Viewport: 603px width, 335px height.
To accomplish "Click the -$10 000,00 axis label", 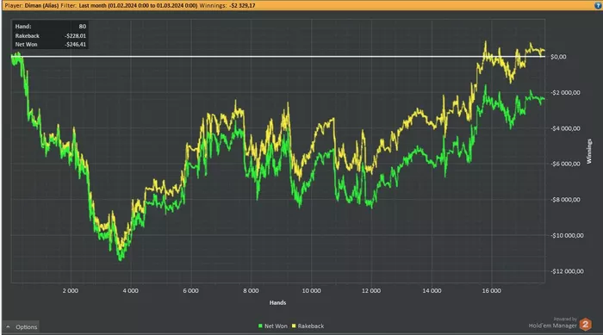I will pos(567,235).
